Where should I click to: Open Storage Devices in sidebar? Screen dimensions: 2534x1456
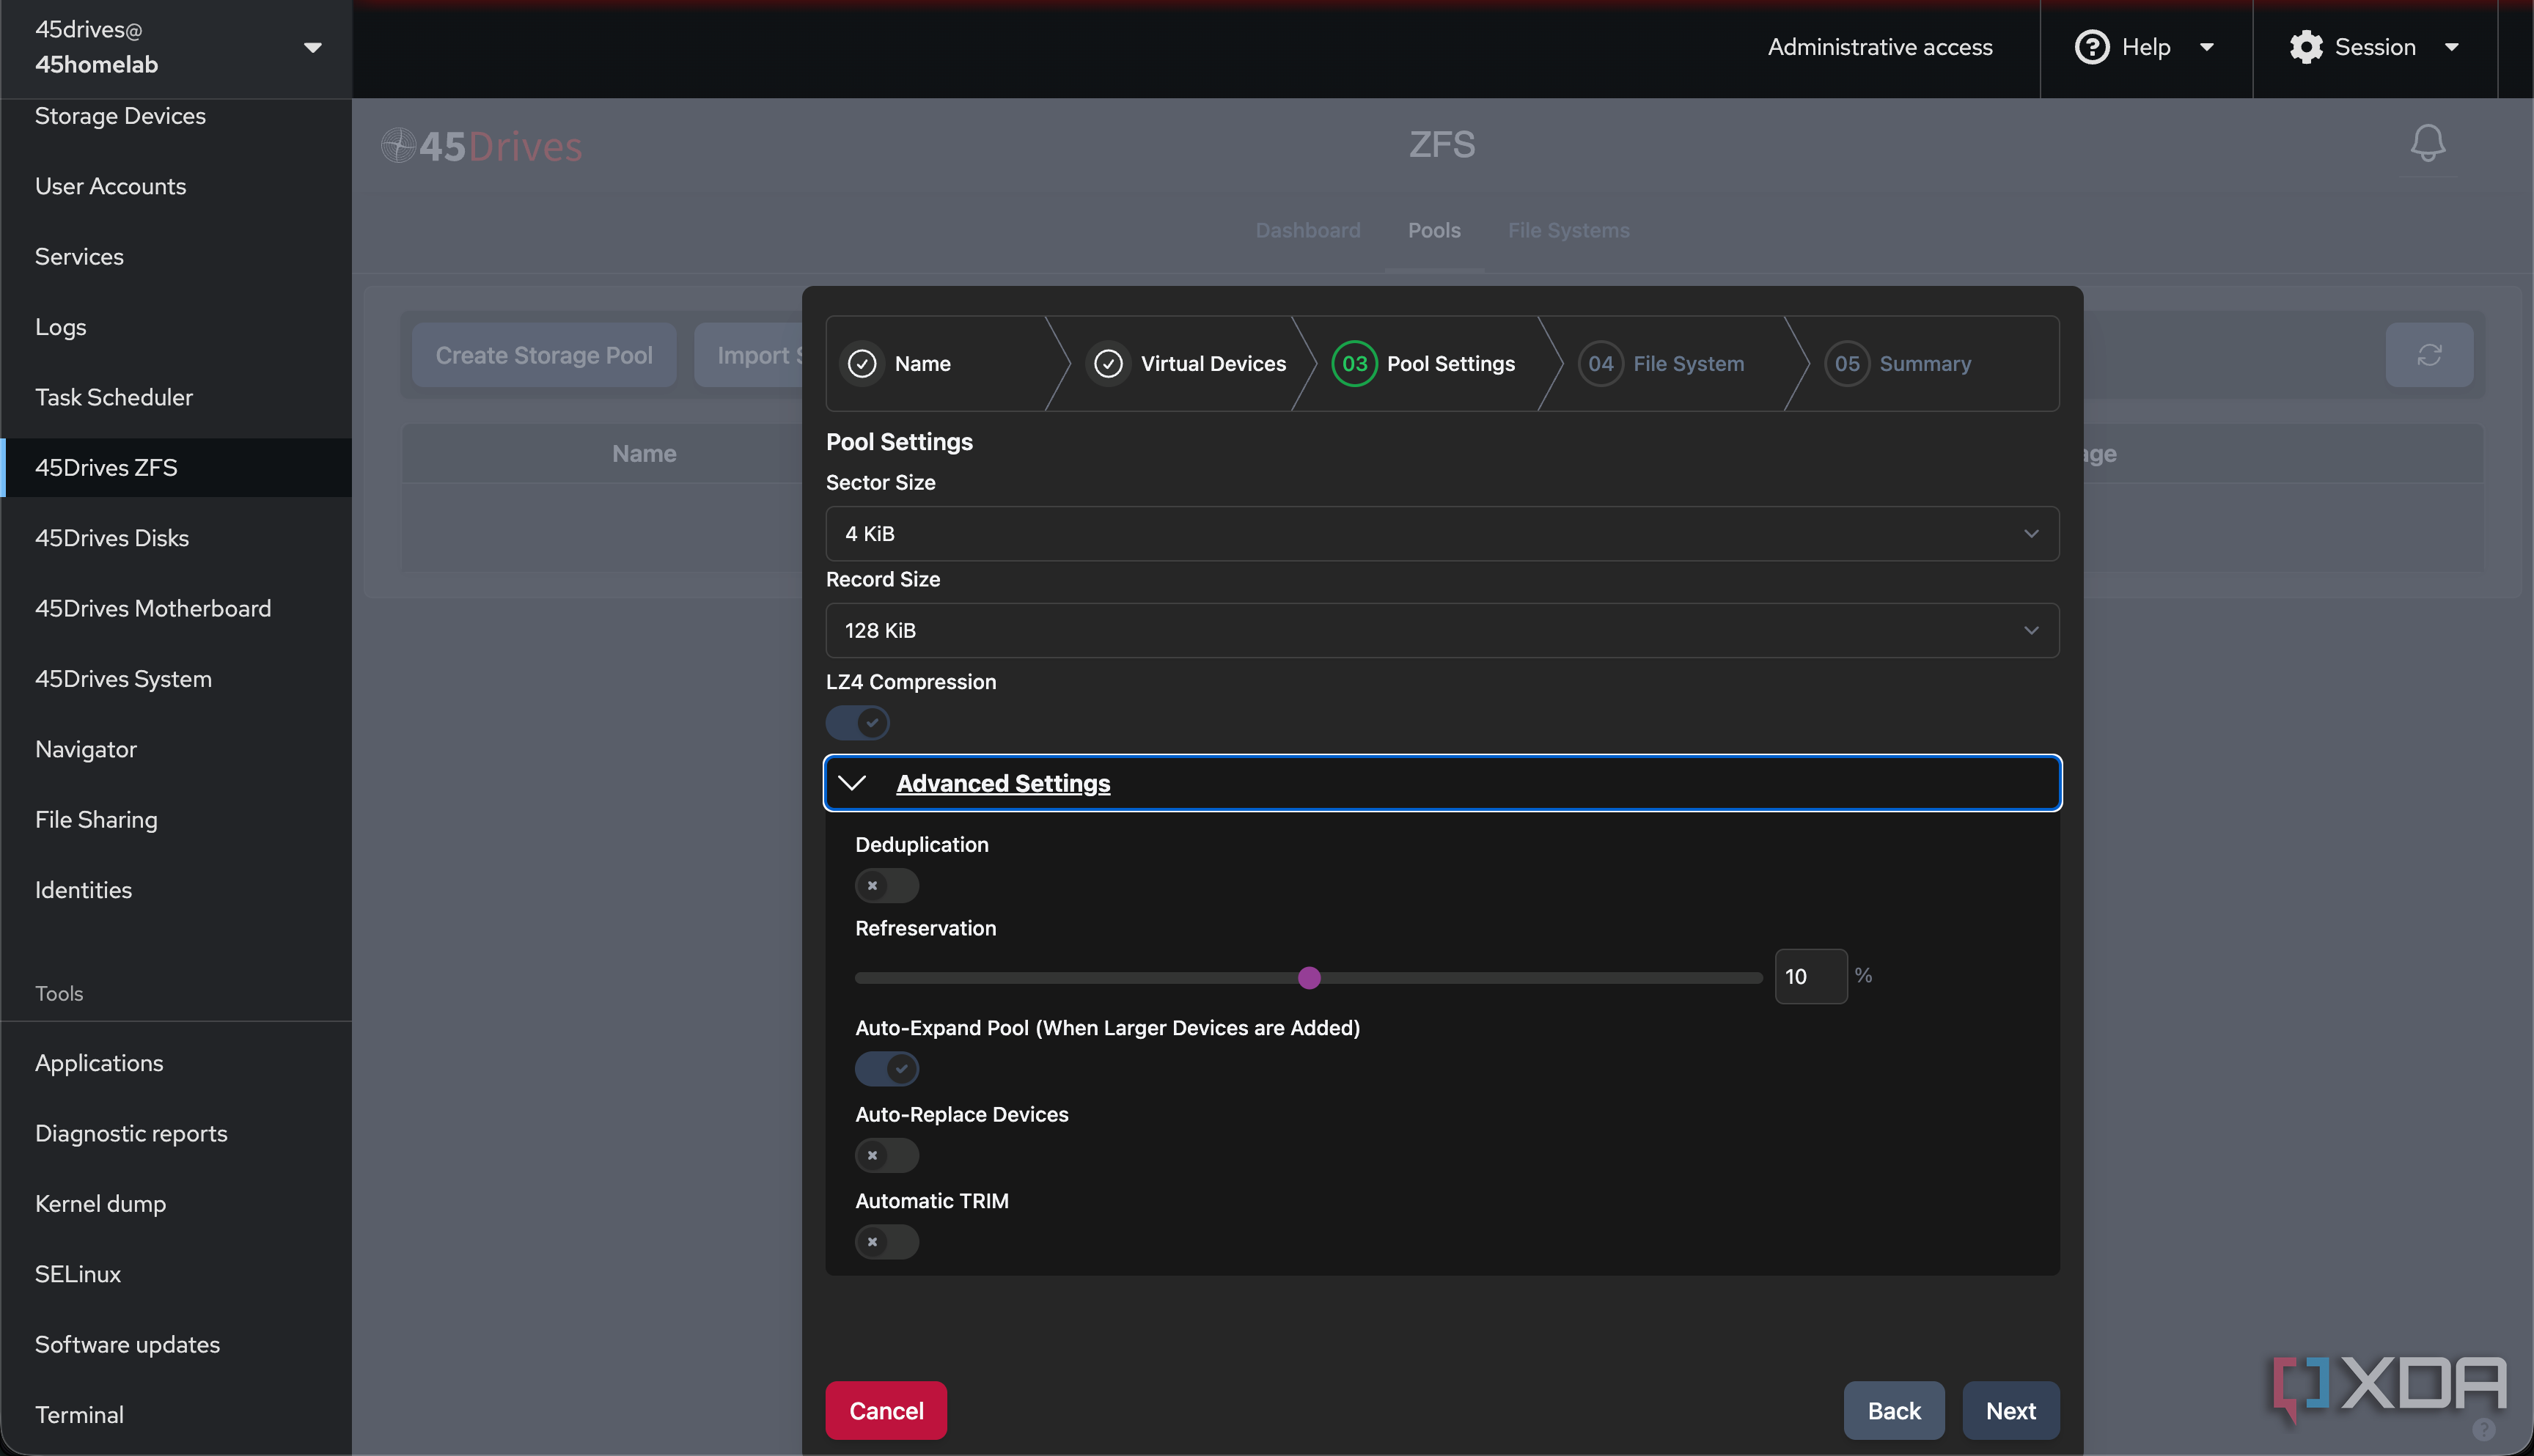coord(176,116)
